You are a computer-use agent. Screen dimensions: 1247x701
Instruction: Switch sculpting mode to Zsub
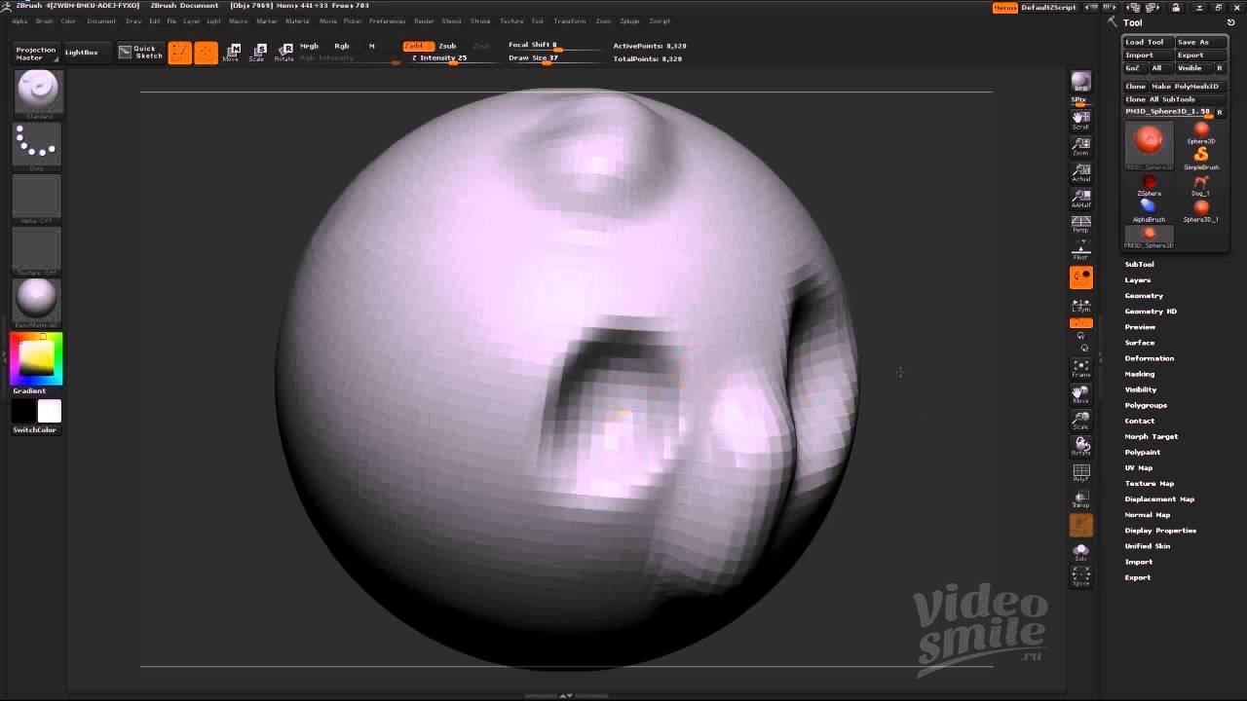point(447,46)
